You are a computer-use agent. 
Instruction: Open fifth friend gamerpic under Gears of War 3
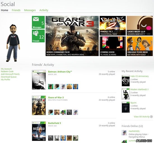76,112
